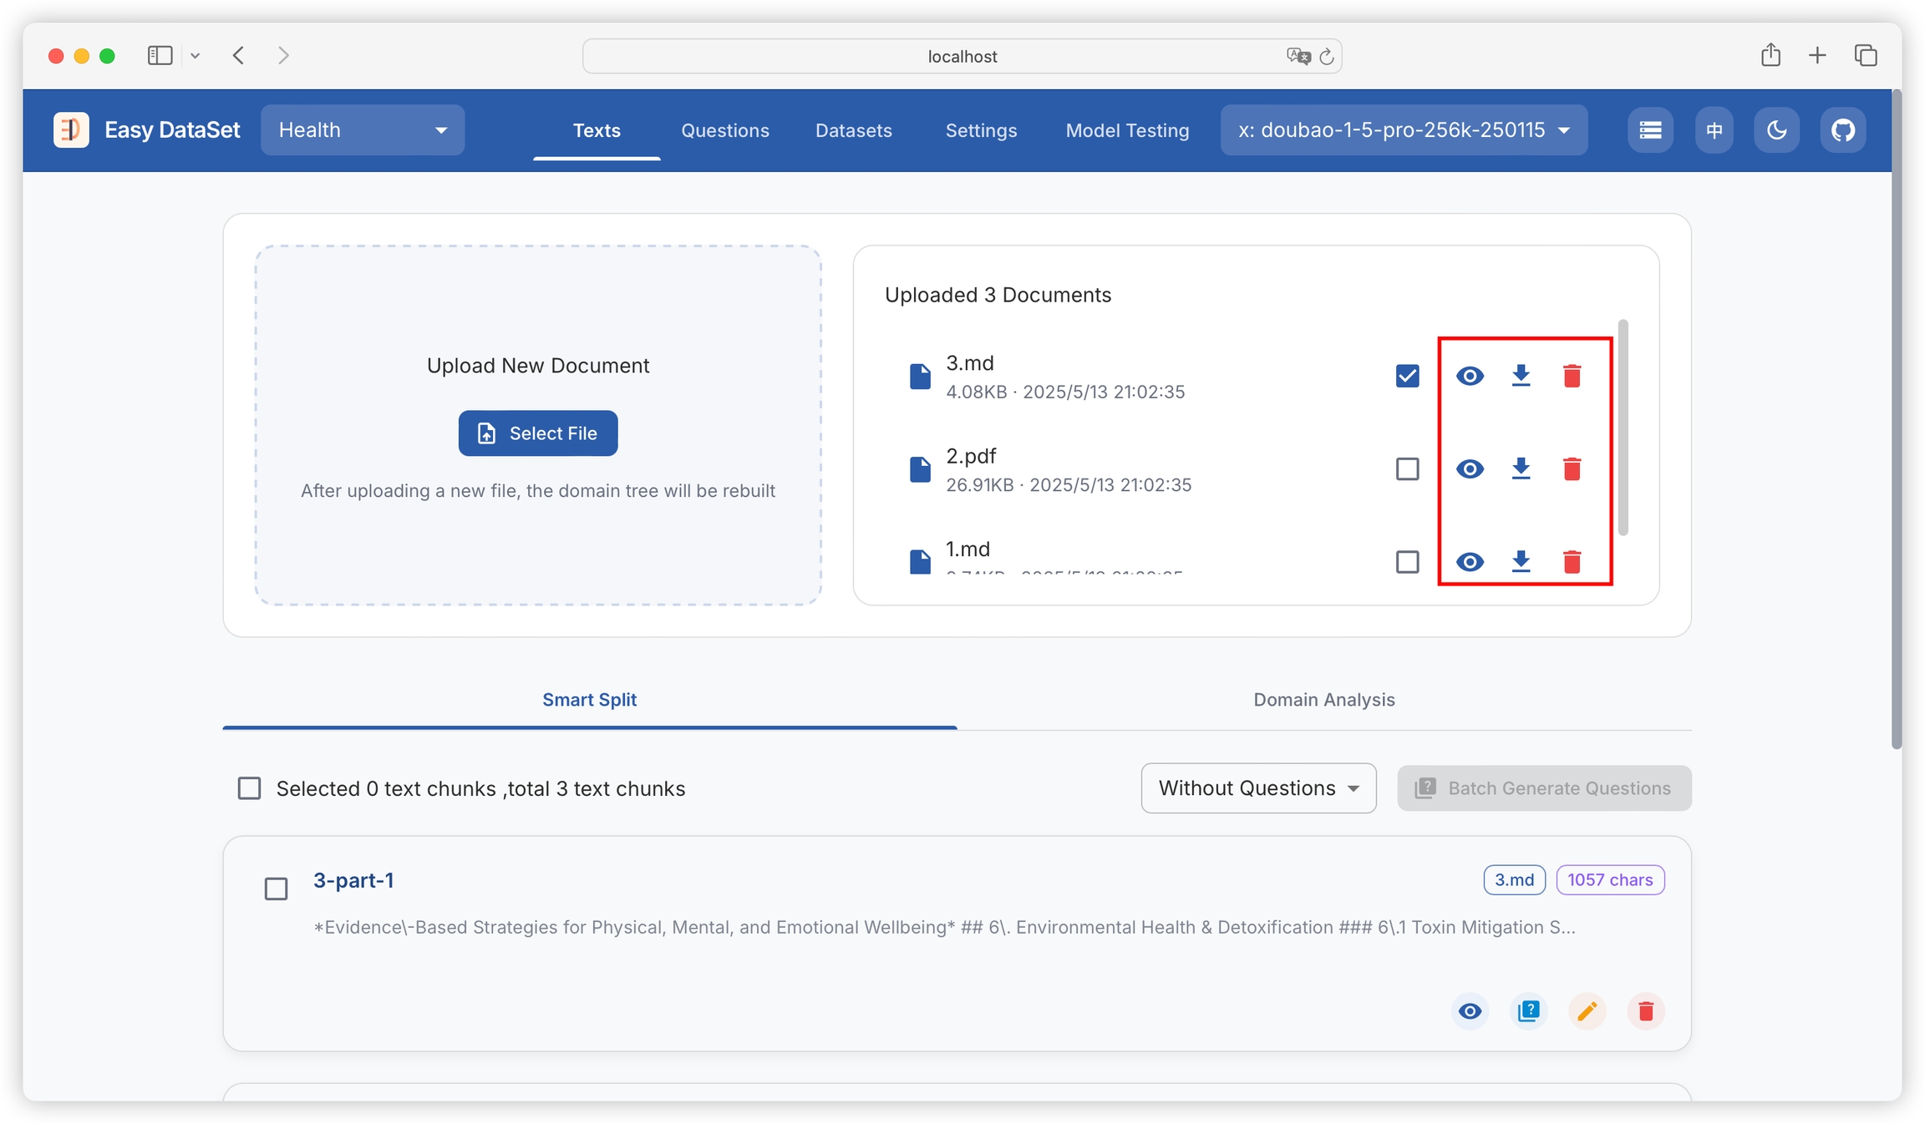Switch to the Domain Analysis tab
Image resolution: width=1925 pixels, height=1124 pixels.
(x=1323, y=700)
